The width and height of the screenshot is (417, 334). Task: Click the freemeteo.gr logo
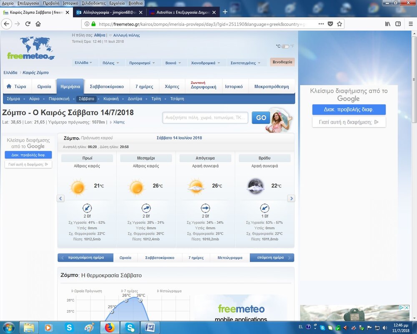point(30,48)
